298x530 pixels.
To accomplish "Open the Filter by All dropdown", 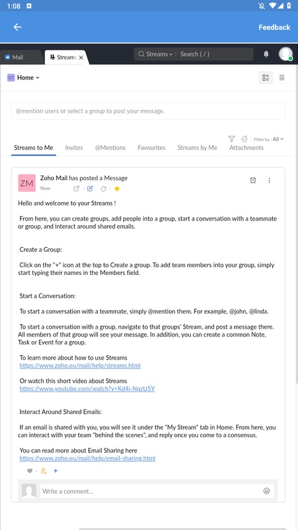I will coord(269,139).
